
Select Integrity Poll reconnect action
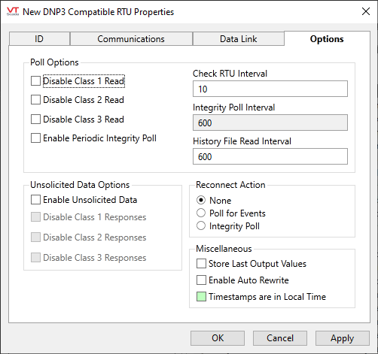pyautogui.click(x=201, y=225)
